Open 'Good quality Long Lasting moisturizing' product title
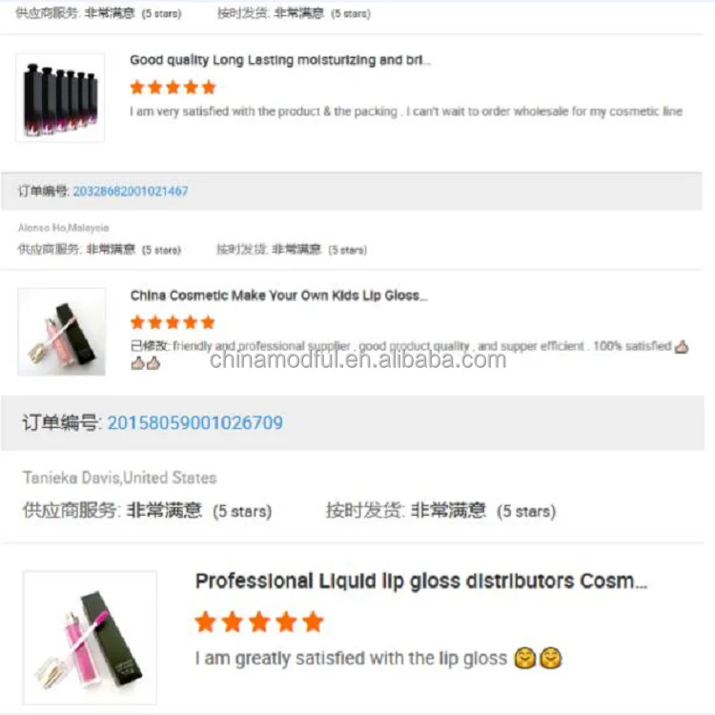Viewport: 715px width, 715px height. coord(280,60)
